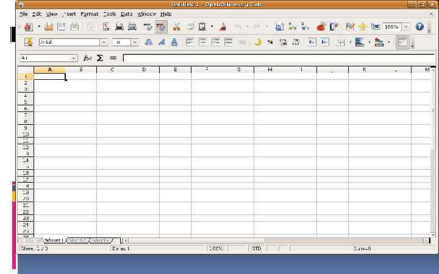The image size is (439, 274).
Task: Open the Edit menu
Action: coord(37,13)
